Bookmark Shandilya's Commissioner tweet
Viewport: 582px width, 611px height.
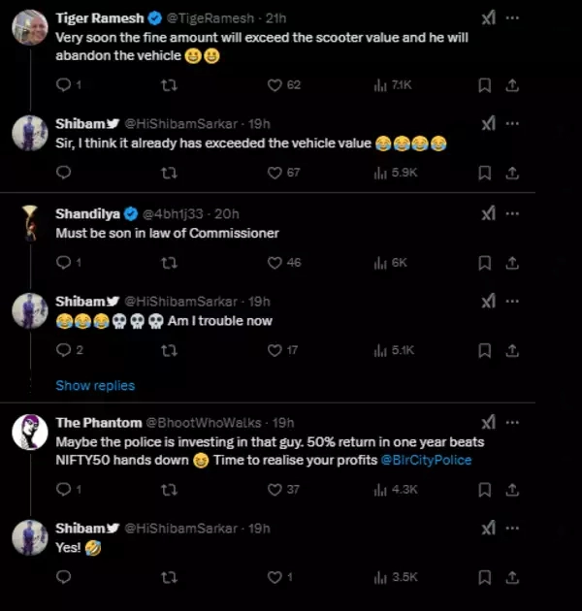(x=484, y=263)
